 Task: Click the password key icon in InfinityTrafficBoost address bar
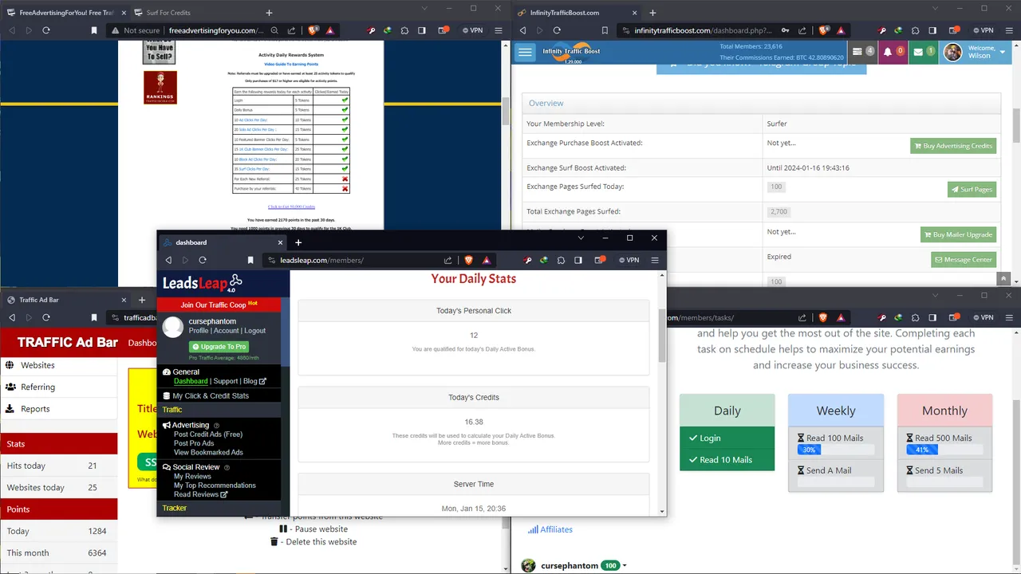point(786,30)
